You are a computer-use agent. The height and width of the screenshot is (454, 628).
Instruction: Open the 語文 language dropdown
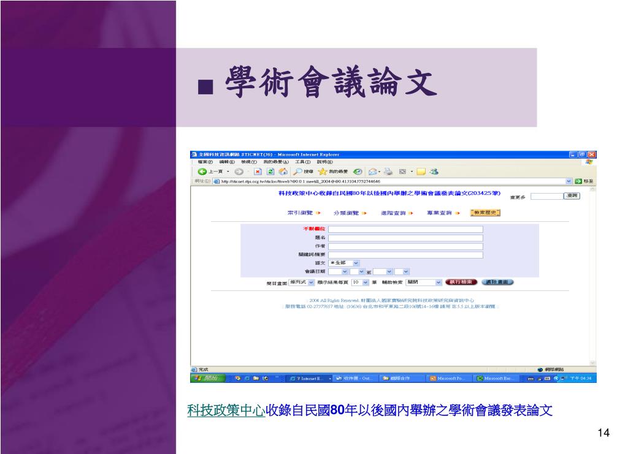click(x=344, y=263)
